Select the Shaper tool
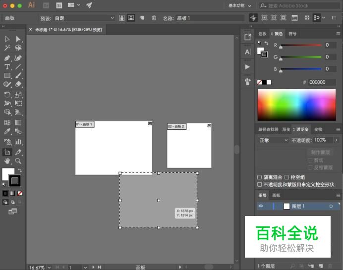This screenshot has height=270, width=343. tap(7, 84)
